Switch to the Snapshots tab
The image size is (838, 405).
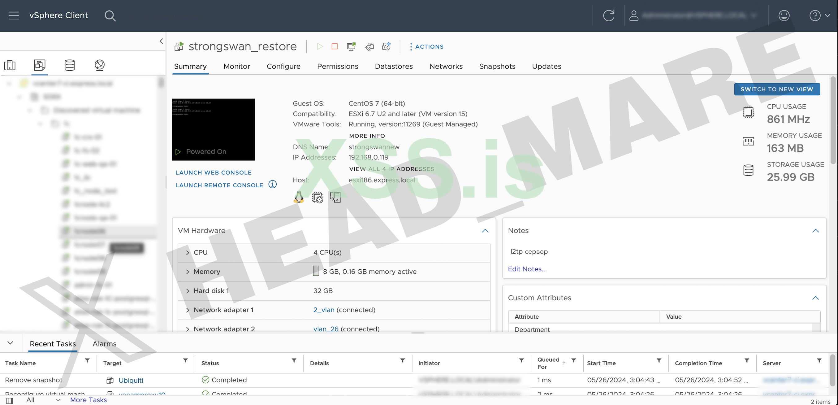(497, 66)
